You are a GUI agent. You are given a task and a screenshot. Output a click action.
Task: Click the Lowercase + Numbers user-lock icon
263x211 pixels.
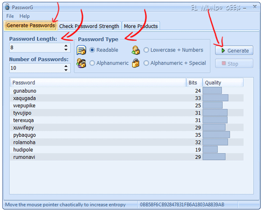136,50
